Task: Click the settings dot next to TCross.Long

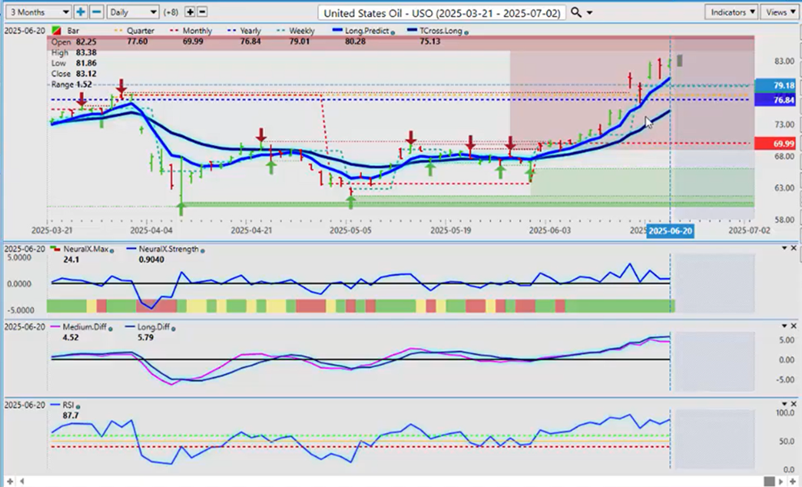Action: point(466,32)
